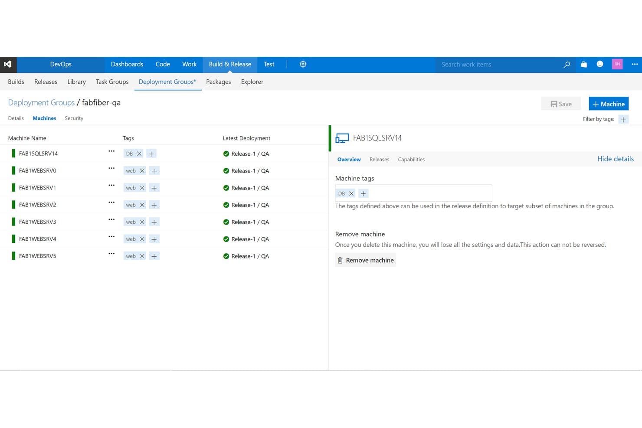
Task: Remove web tag from FAB1WEBSRV4
Action: [x=142, y=239]
